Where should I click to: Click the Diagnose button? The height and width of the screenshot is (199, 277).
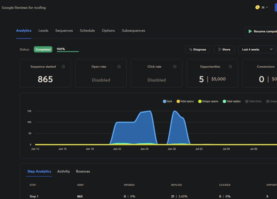coord(197,49)
